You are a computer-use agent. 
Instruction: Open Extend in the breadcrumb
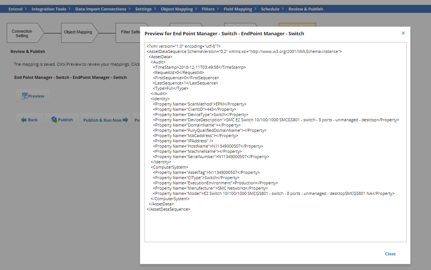(15, 9)
